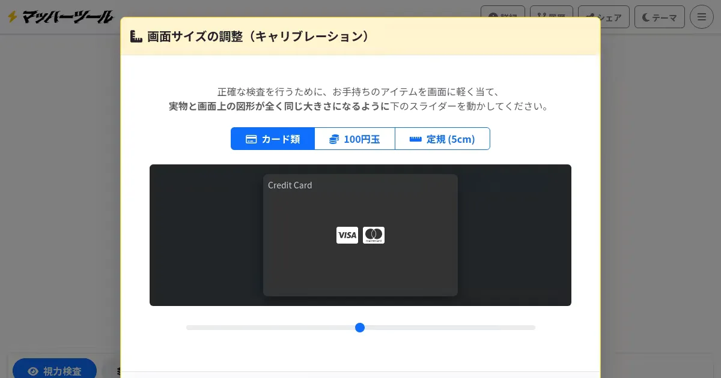Click the eye icon on 視力検査

point(32,371)
